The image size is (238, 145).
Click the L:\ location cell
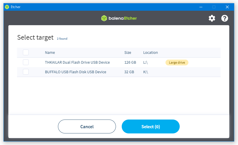coord(146,63)
